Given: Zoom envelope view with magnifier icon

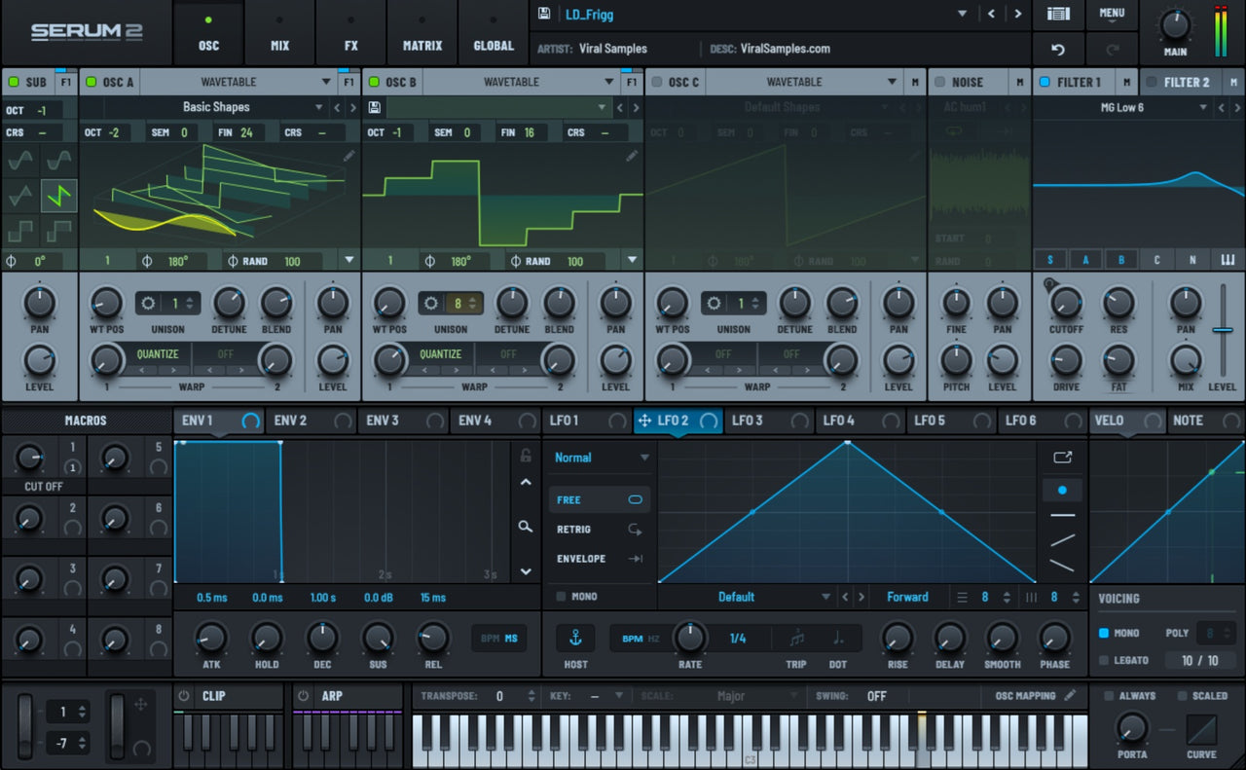Looking at the screenshot, I should click(x=526, y=527).
